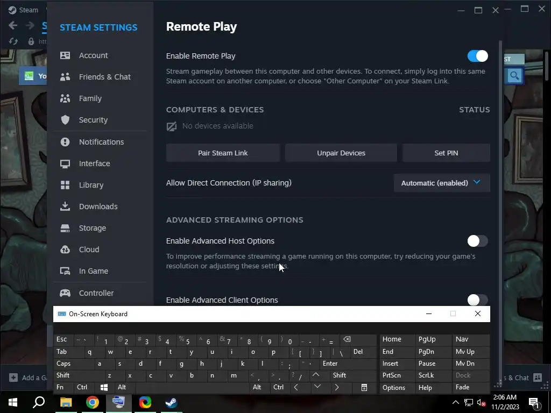
Task: Click the In Game overlay icon
Action: [x=65, y=271]
